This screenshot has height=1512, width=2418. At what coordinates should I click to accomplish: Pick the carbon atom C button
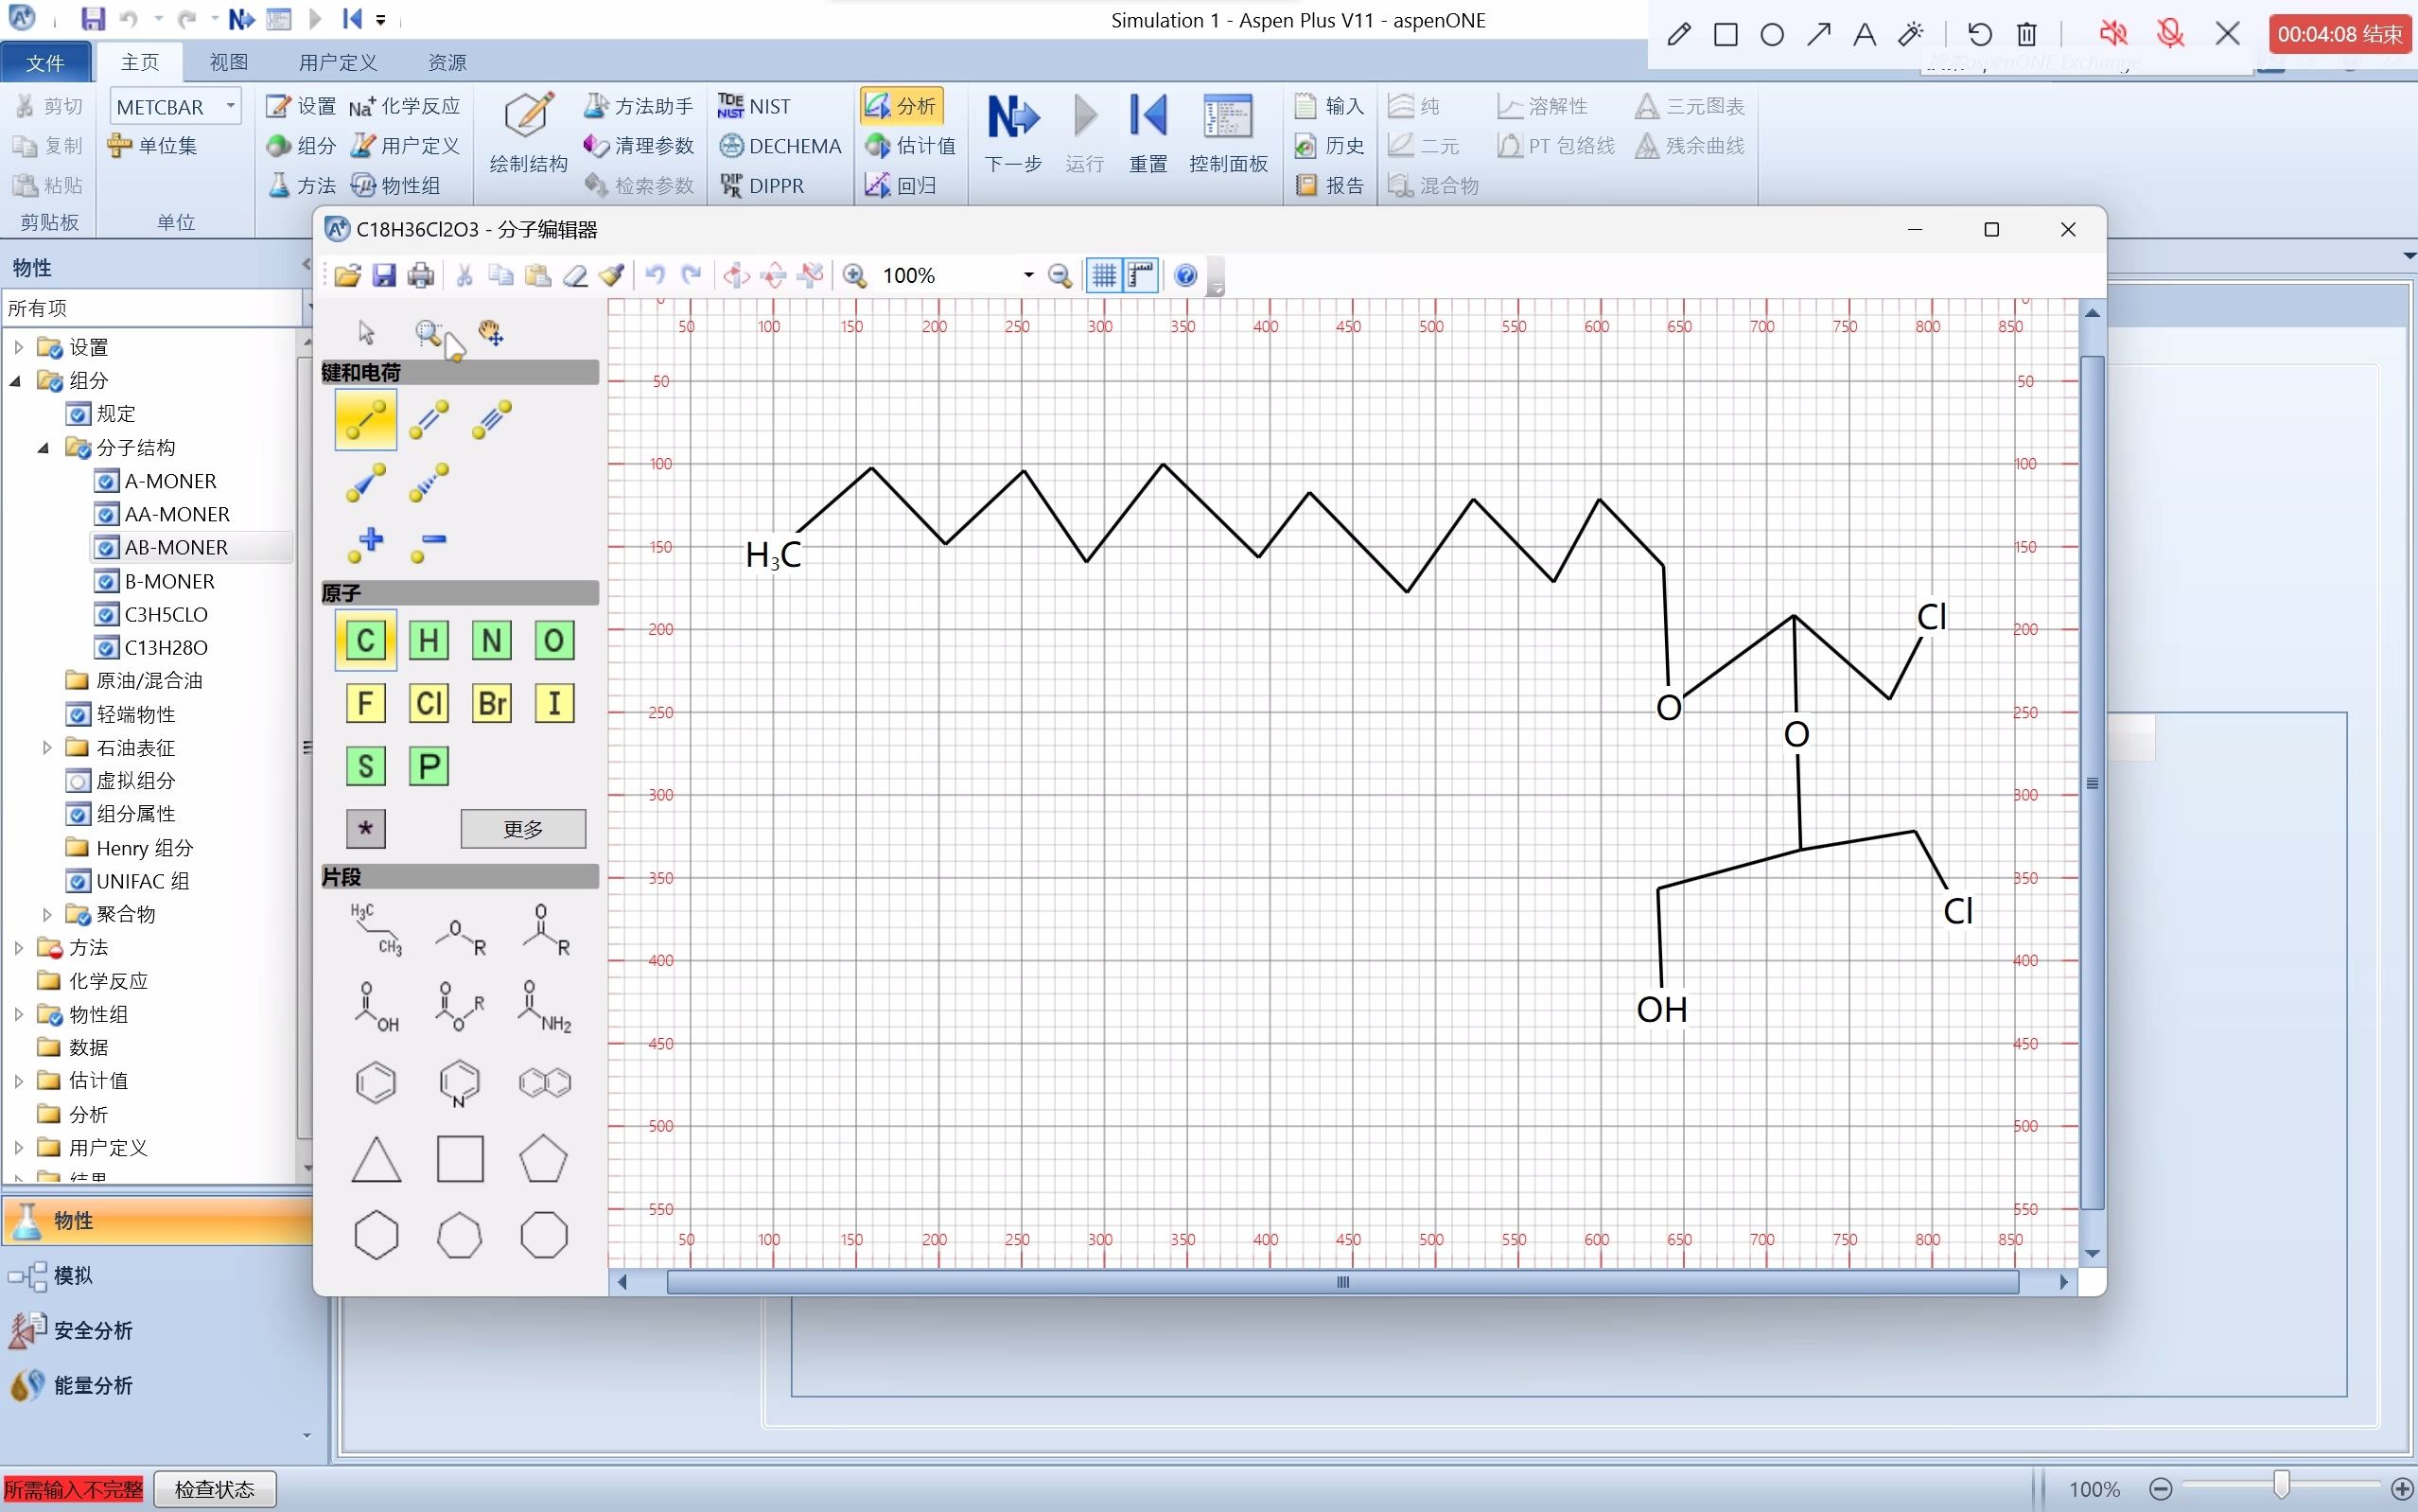click(x=366, y=640)
